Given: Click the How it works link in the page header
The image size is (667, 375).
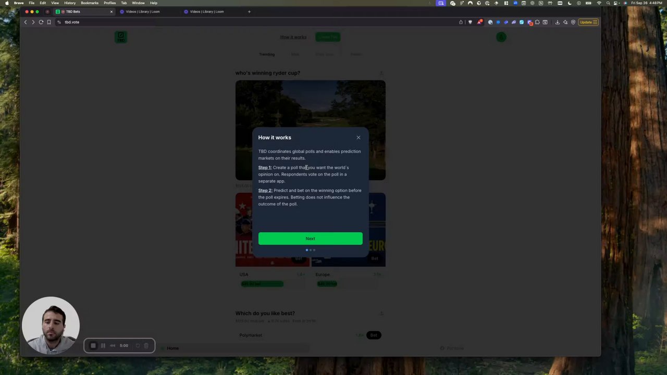Looking at the screenshot, I should [293, 37].
